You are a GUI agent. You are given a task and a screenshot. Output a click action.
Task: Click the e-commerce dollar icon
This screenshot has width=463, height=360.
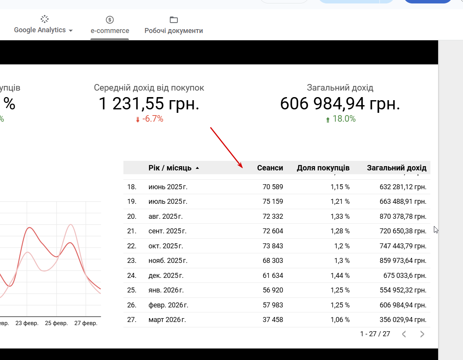click(110, 20)
